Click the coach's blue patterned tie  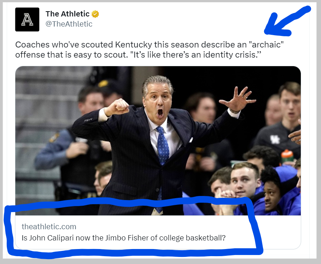click(162, 146)
